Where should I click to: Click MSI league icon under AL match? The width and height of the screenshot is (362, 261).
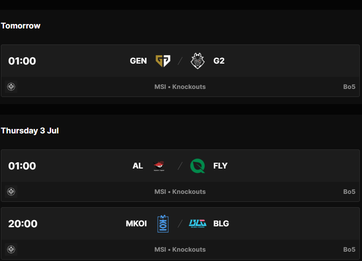tap(11, 192)
